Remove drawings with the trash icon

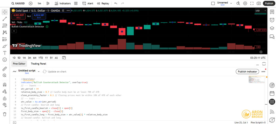5,114
